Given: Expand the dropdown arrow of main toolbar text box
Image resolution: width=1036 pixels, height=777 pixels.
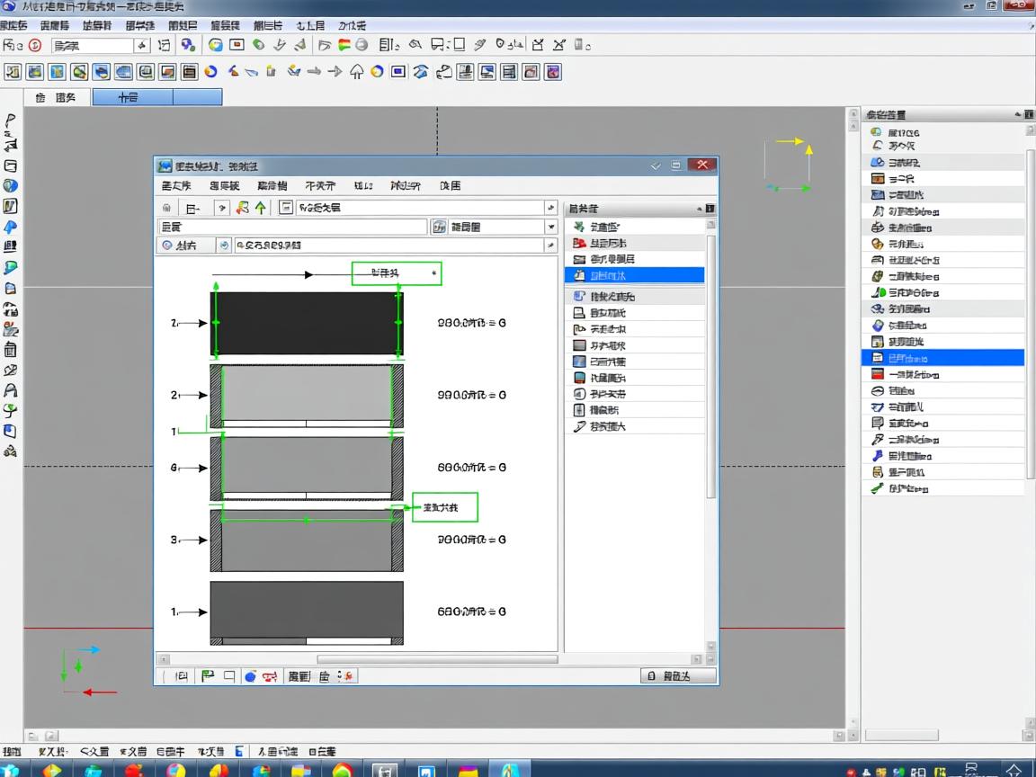Looking at the screenshot, I should pos(142,45).
